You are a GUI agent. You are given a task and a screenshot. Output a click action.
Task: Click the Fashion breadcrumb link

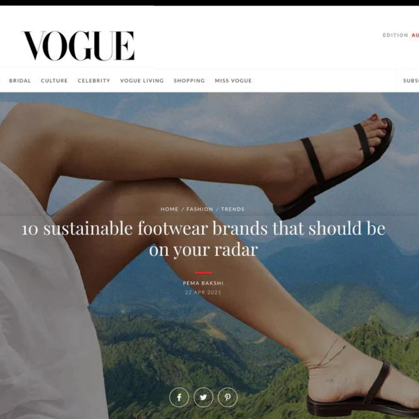point(200,209)
